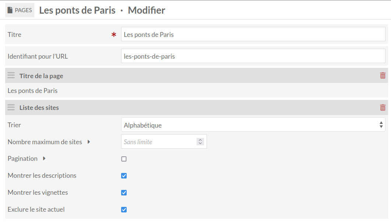Expand info arrow for Nombre maximum de sites
The width and height of the screenshot is (391, 222).
[88, 142]
